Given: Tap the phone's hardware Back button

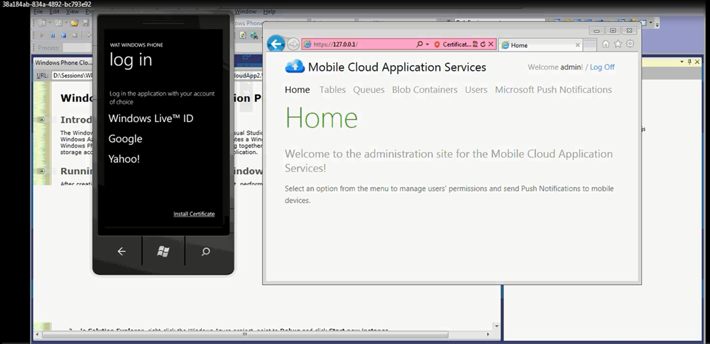Looking at the screenshot, I should [x=121, y=251].
